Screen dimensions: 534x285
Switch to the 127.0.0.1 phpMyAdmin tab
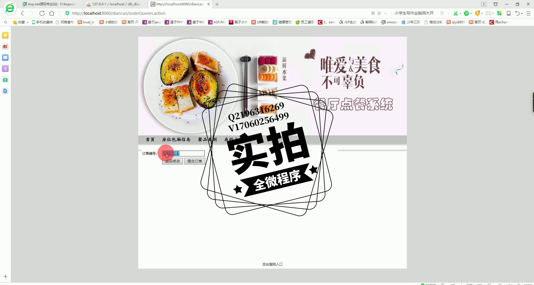(x=114, y=4)
